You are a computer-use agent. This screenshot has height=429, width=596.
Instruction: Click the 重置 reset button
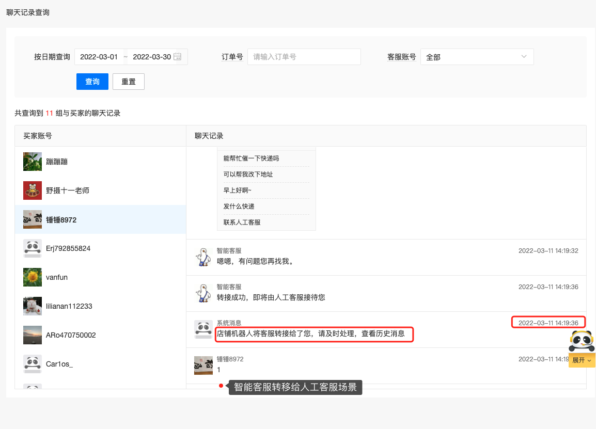[129, 82]
